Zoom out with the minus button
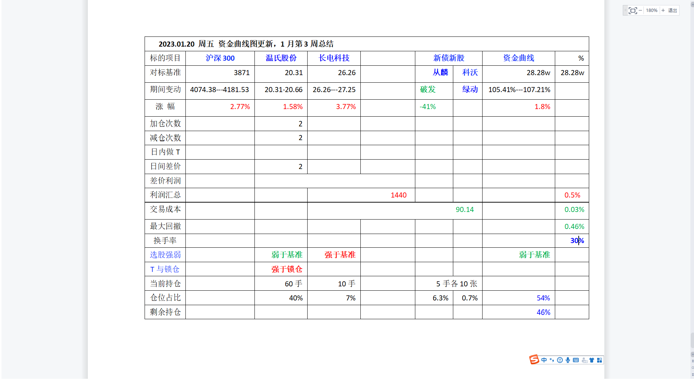 [x=640, y=10]
